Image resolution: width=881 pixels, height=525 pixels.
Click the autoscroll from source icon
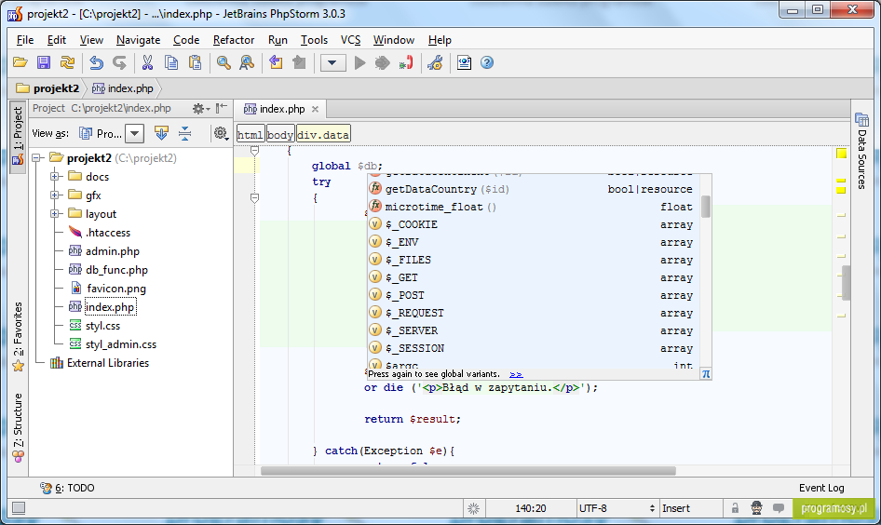point(161,133)
